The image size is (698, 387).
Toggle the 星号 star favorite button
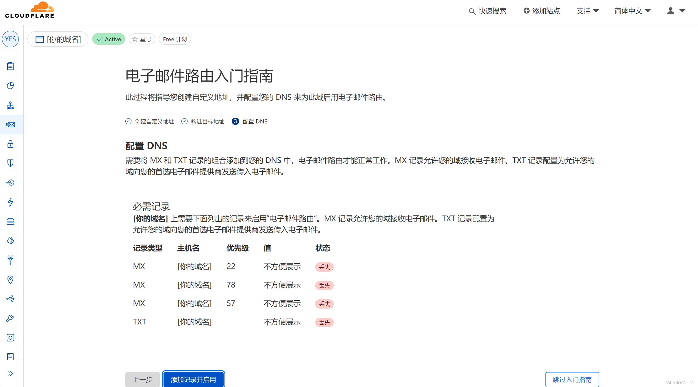point(142,39)
